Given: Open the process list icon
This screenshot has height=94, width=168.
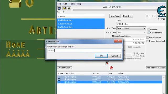Looking at the screenshot, I should (59, 8).
